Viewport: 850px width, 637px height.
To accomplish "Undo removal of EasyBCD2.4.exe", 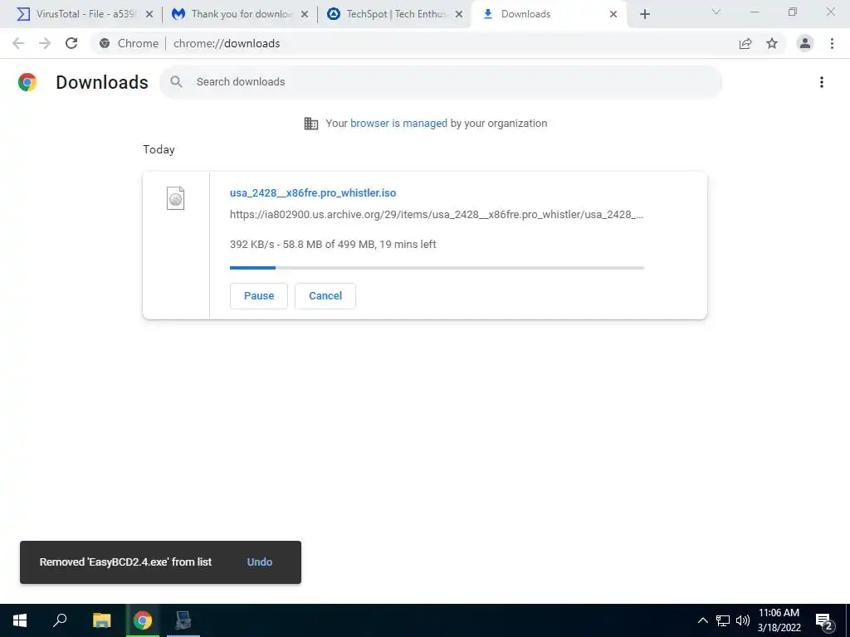I will [260, 562].
